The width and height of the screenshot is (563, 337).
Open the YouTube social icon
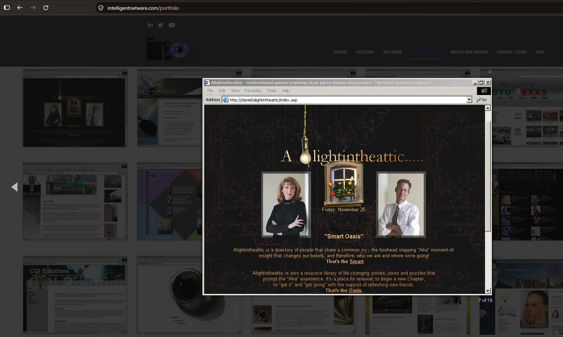click(x=172, y=25)
